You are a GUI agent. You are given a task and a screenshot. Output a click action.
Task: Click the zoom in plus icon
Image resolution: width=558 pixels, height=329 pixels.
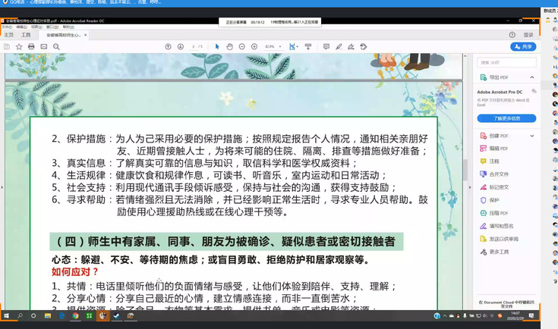click(254, 47)
